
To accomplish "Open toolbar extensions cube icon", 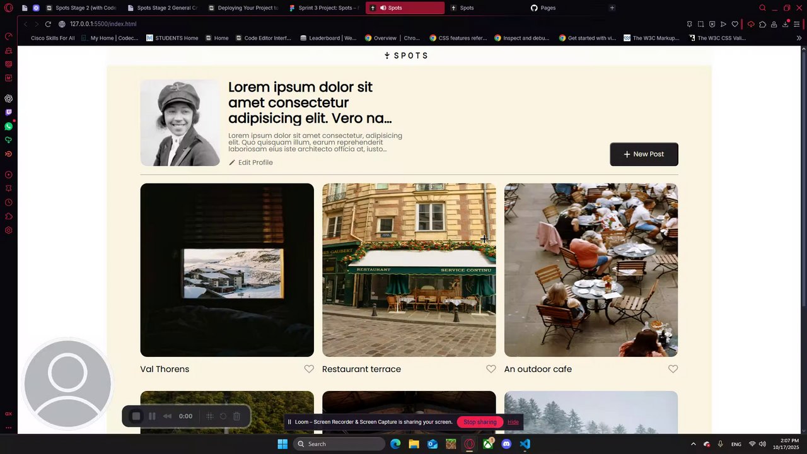I will 762,24.
